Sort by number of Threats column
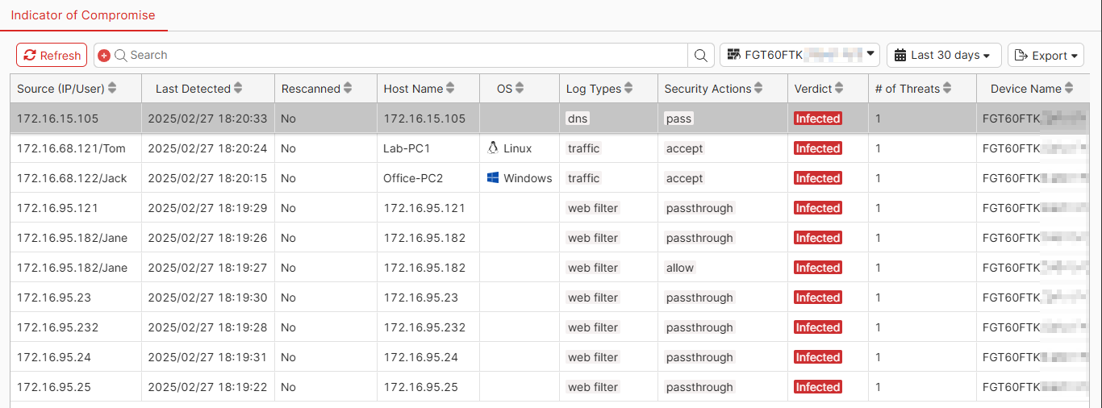Image resolution: width=1102 pixels, height=408 pixels. tap(947, 89)
